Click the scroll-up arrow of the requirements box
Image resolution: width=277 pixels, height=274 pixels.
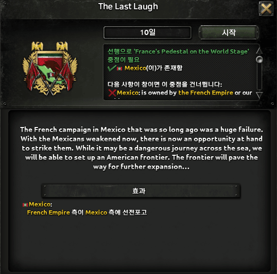pyautogui.click(x=259, y=51)
